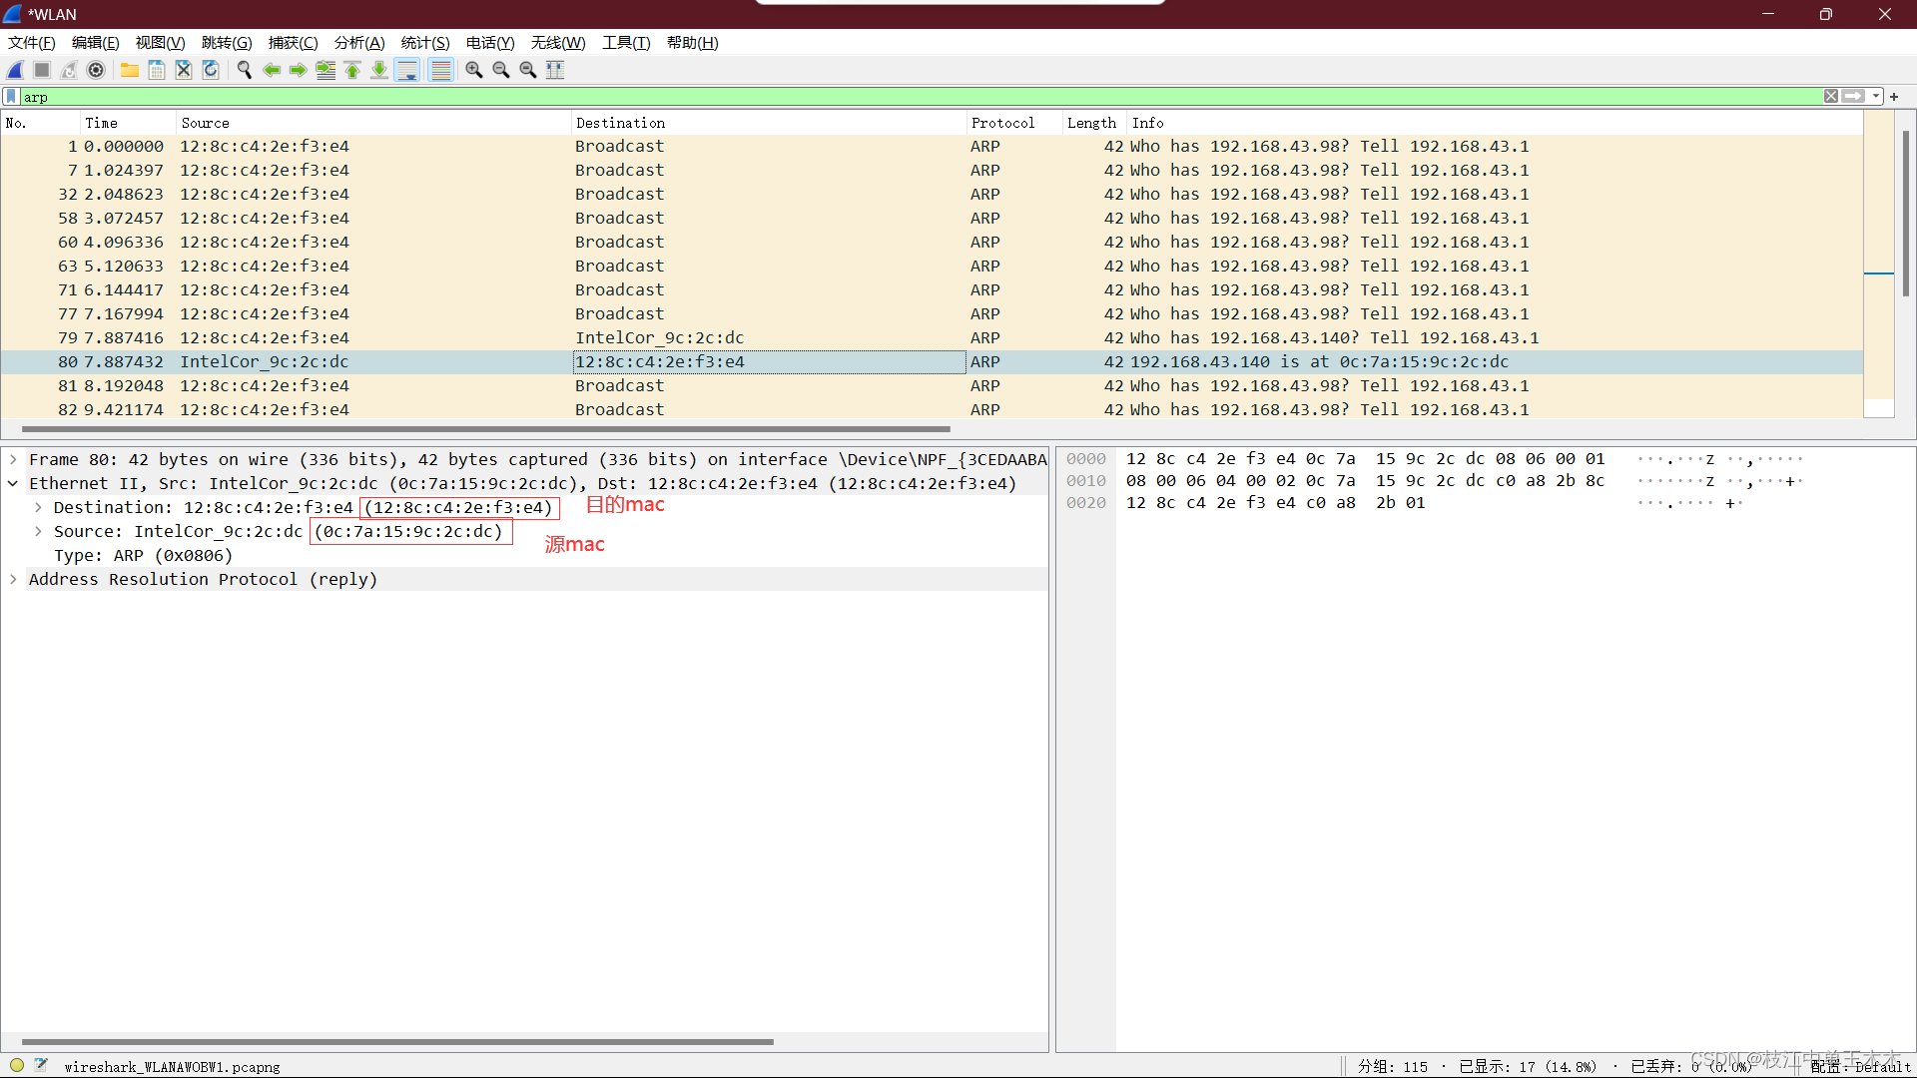
Task: Sort packets by Source column header
Action: [373, 123]
